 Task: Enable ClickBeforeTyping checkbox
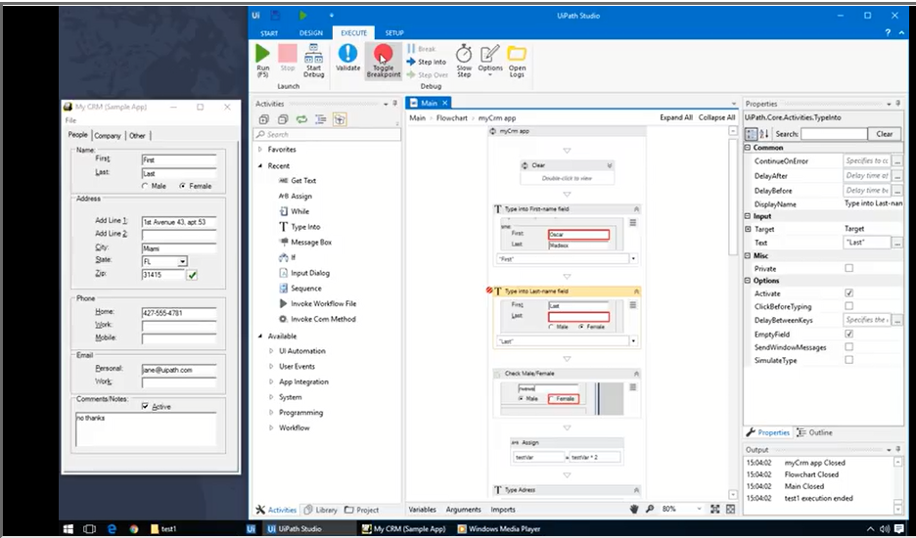pyautogui.click(x=848, y=305)
